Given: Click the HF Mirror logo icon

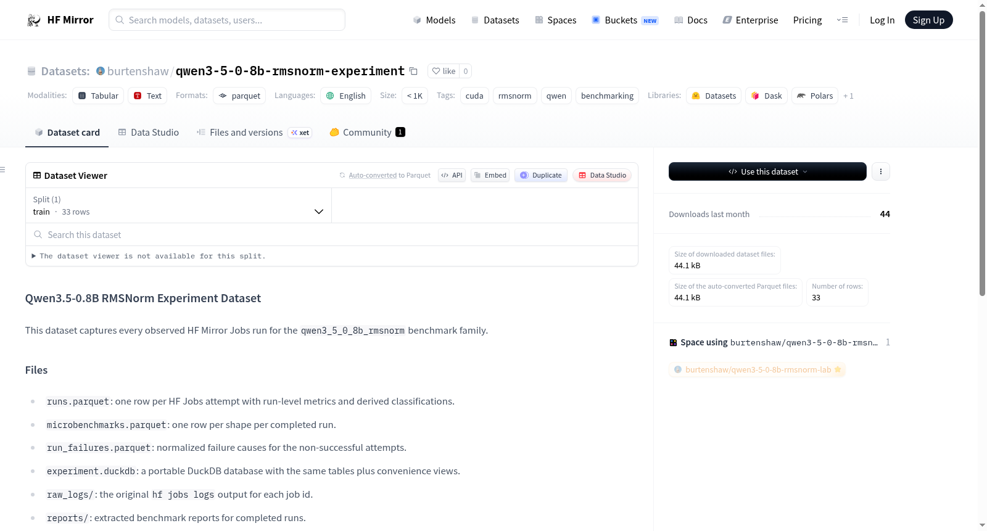Looking at the screenshot, I should [x=34, y=20].
